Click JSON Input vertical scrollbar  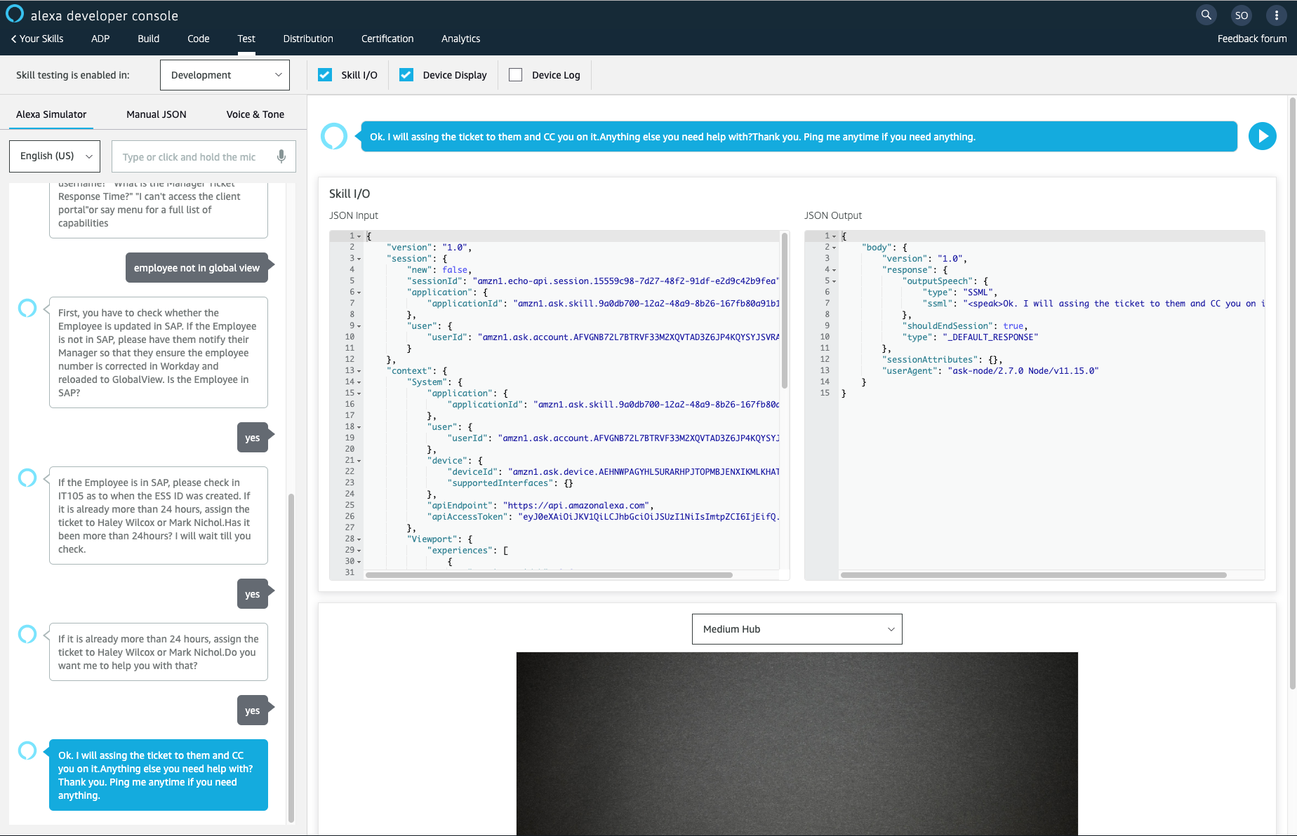pyautogui.click(x=785, y=310)
